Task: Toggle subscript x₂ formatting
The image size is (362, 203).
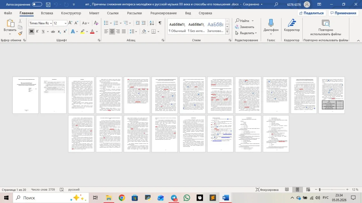Action: 60,31
